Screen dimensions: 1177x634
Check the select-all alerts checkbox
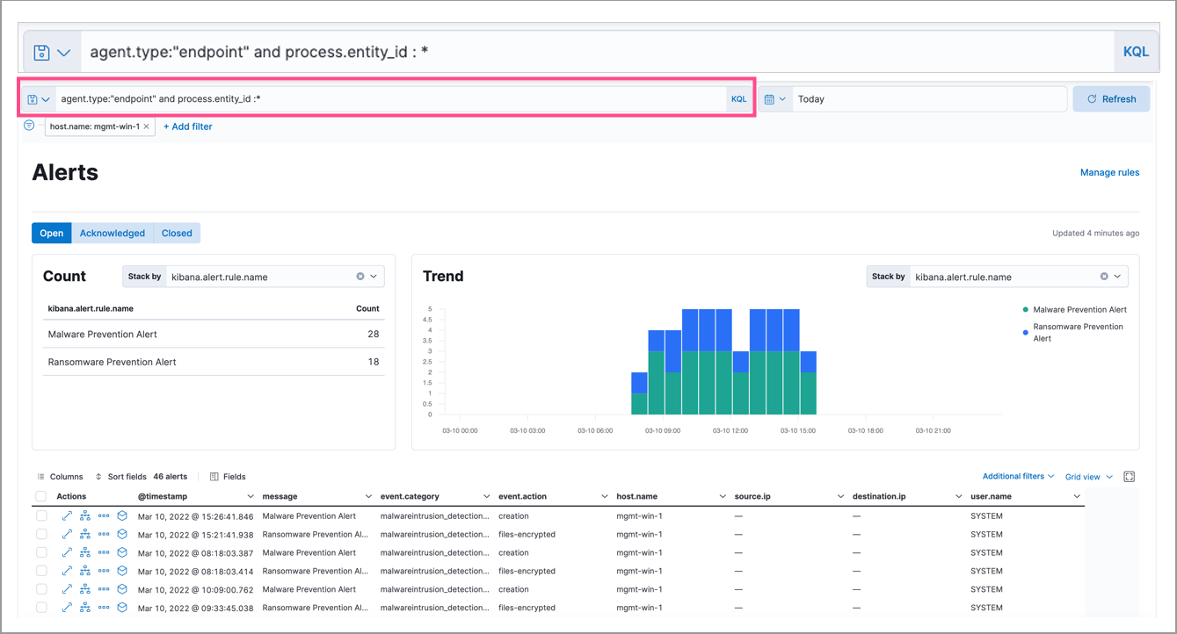(x=40, y=495)
